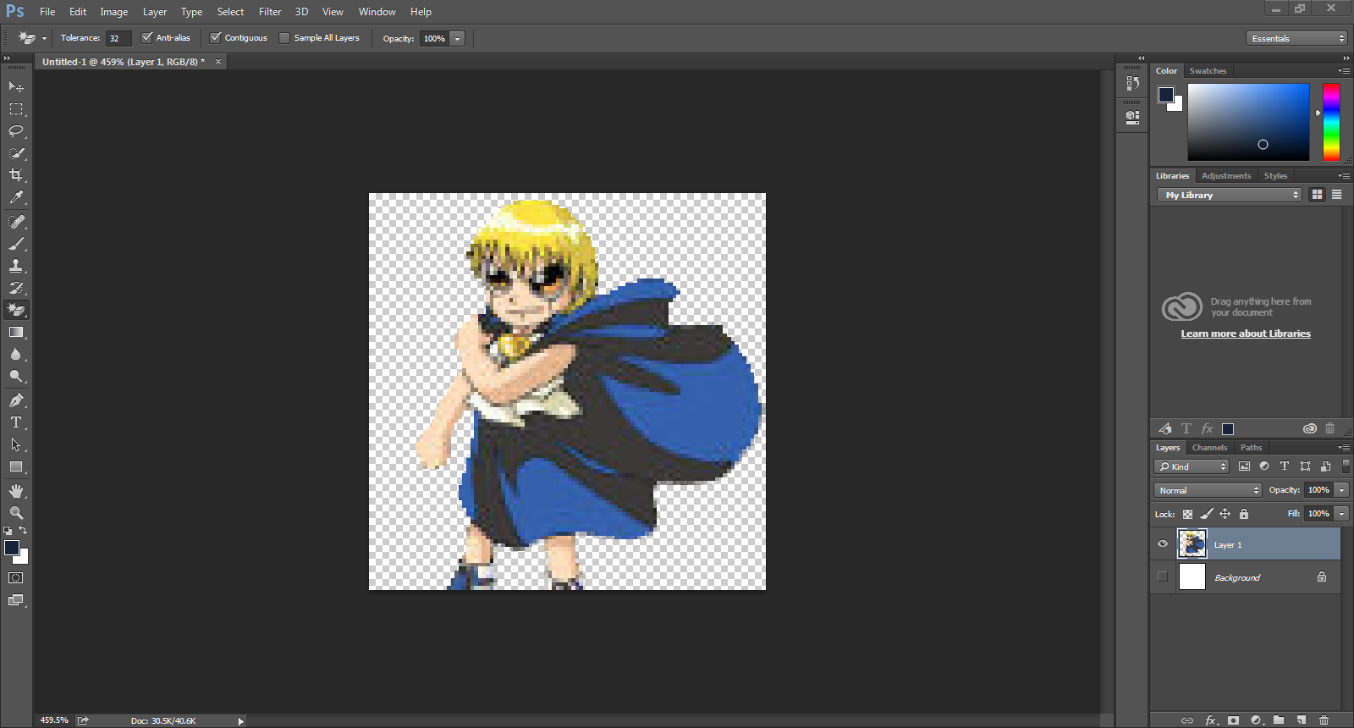1354x728 pixels.
Task: Open Learn more about Libraries link
Action: pyautogui.click(x=1246, y=334)
